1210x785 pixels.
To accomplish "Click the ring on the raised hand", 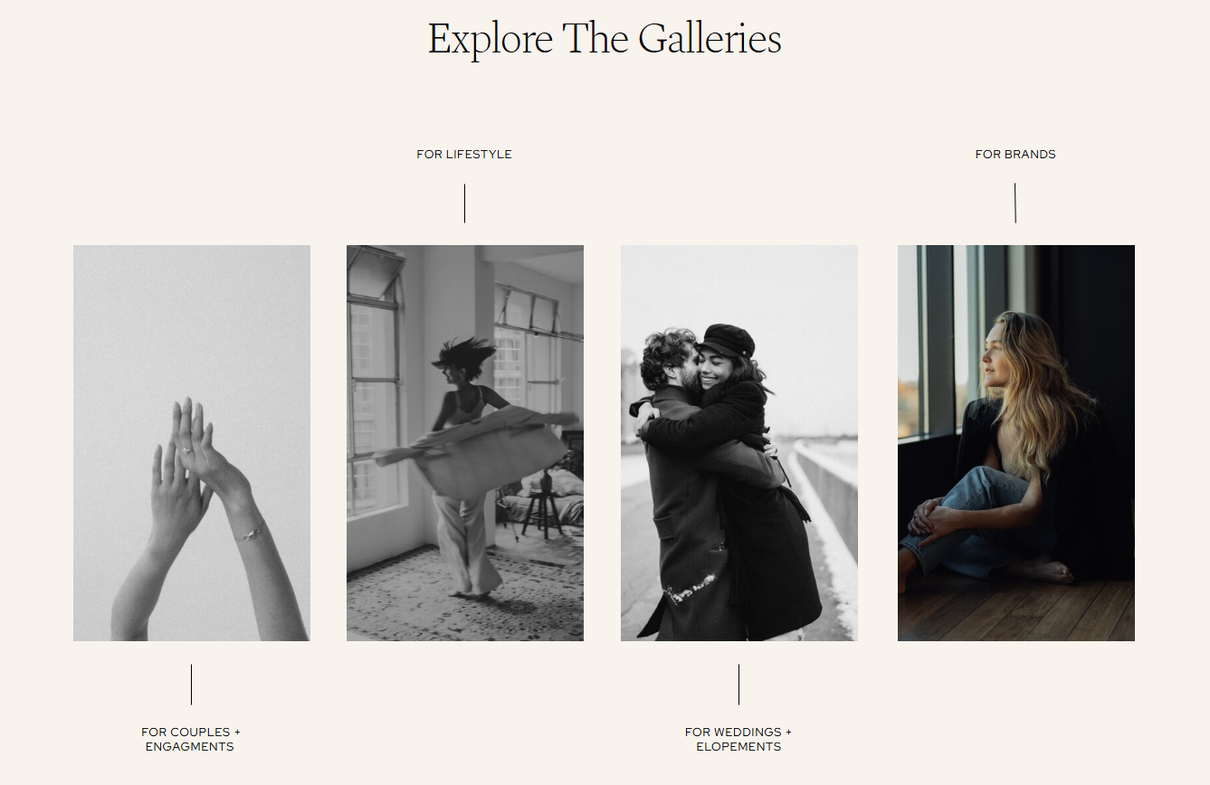I will 187,449.
